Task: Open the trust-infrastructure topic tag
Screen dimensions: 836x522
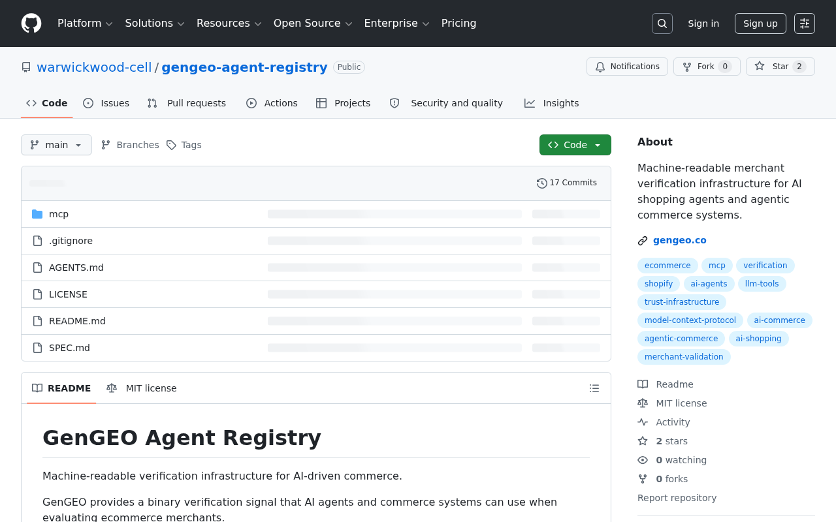Action: coord(682,302)
